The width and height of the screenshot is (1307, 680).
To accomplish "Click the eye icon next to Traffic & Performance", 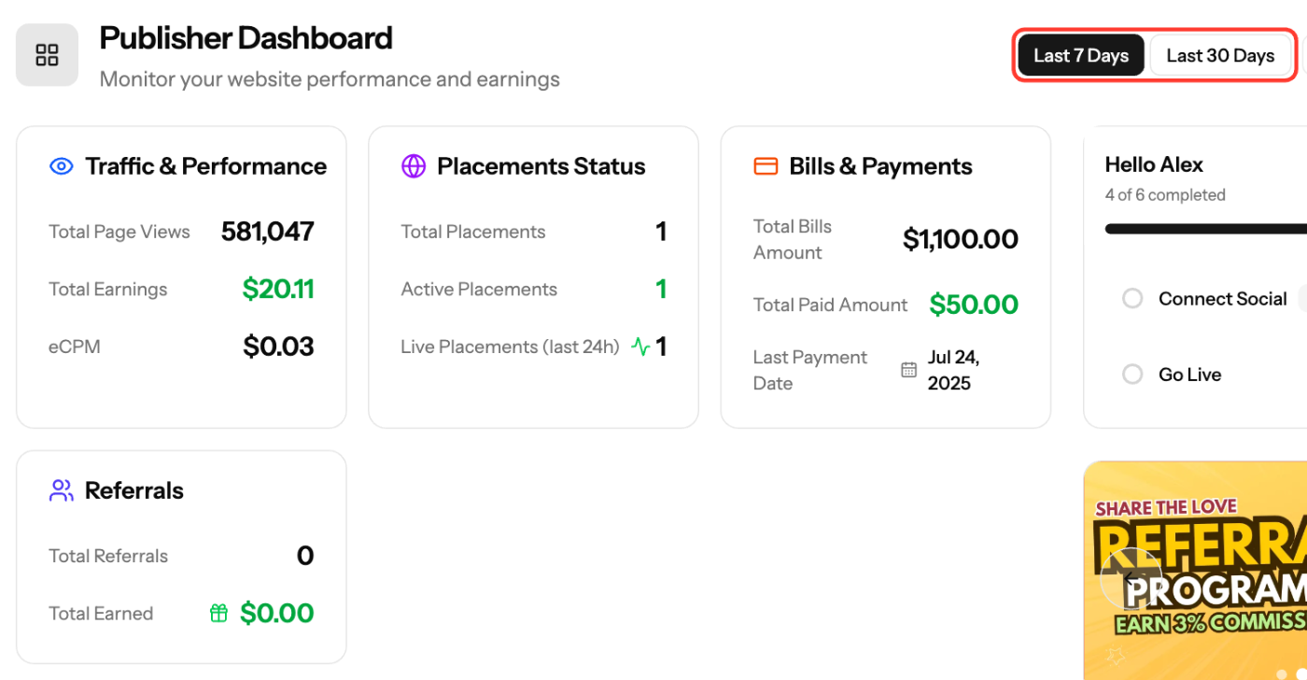I will click(61, 166).
